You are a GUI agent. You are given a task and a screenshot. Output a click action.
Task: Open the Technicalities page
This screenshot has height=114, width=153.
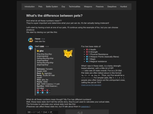tap(75, 6)
